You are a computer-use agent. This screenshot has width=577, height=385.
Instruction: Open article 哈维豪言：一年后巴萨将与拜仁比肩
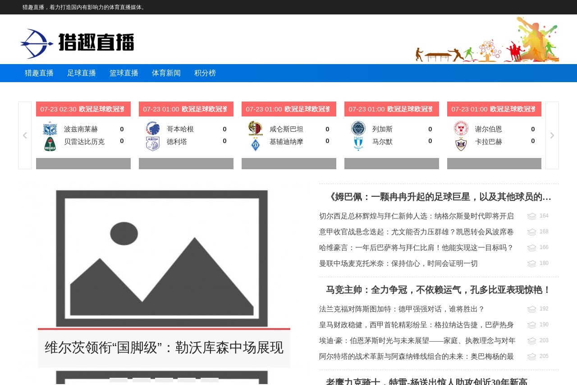417,248
